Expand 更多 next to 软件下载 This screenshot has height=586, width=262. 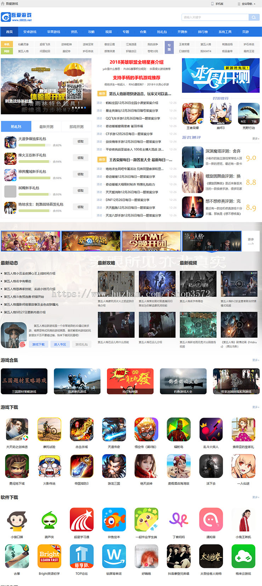[256, 497]
